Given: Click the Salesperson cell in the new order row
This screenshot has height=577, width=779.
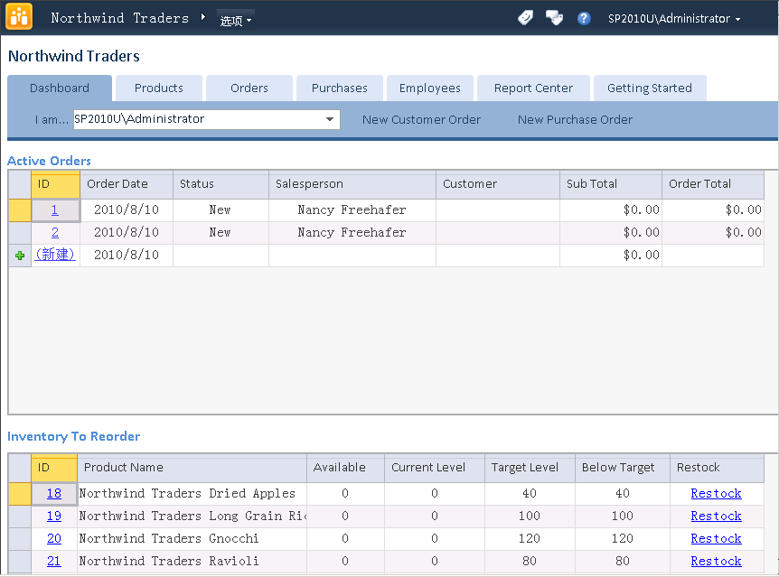Looking at the screenshot, I should (352, 256).
